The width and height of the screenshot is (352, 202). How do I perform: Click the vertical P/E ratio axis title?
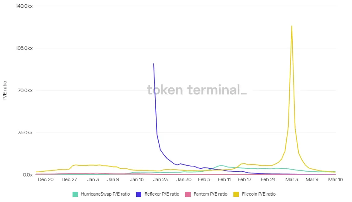pos(5,90)
